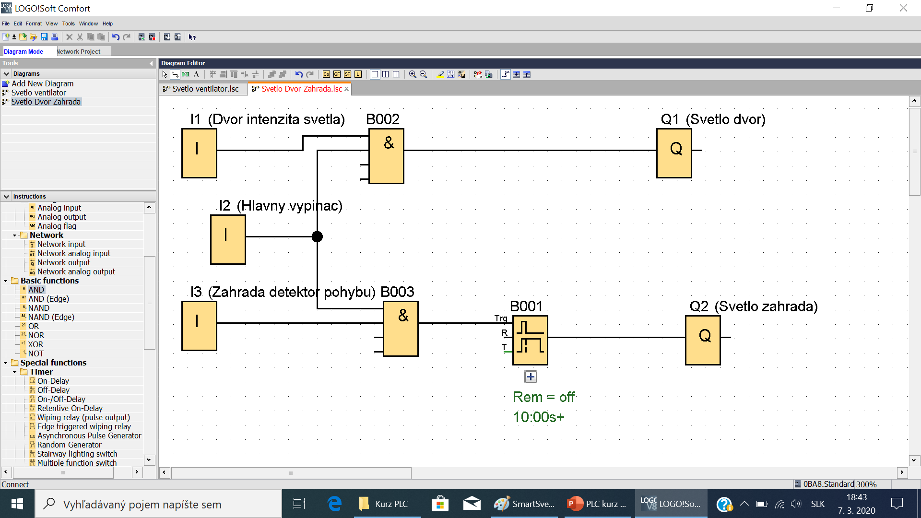Viewport: 921px width, 518px height.
Task: Select Off-Delay timer in instructions tree
Action: click(x=53, y=390)
